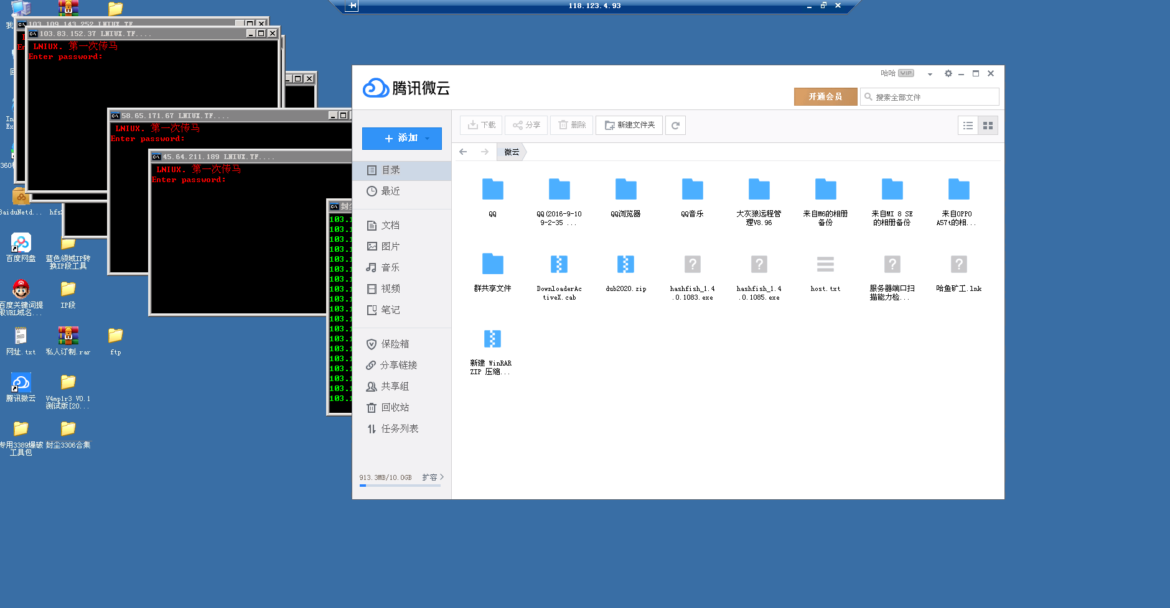This screenshot has height=608, width=1170.
Task: Click the 微云 breadcrumb path
Action: click(512, 152)
